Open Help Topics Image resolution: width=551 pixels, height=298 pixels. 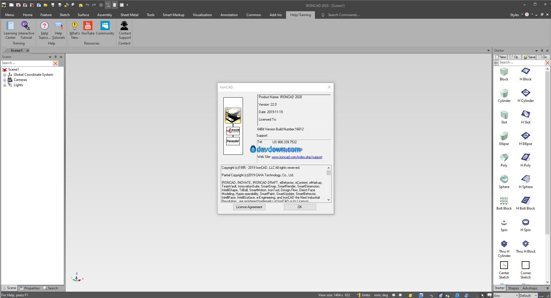click(45, 30)
